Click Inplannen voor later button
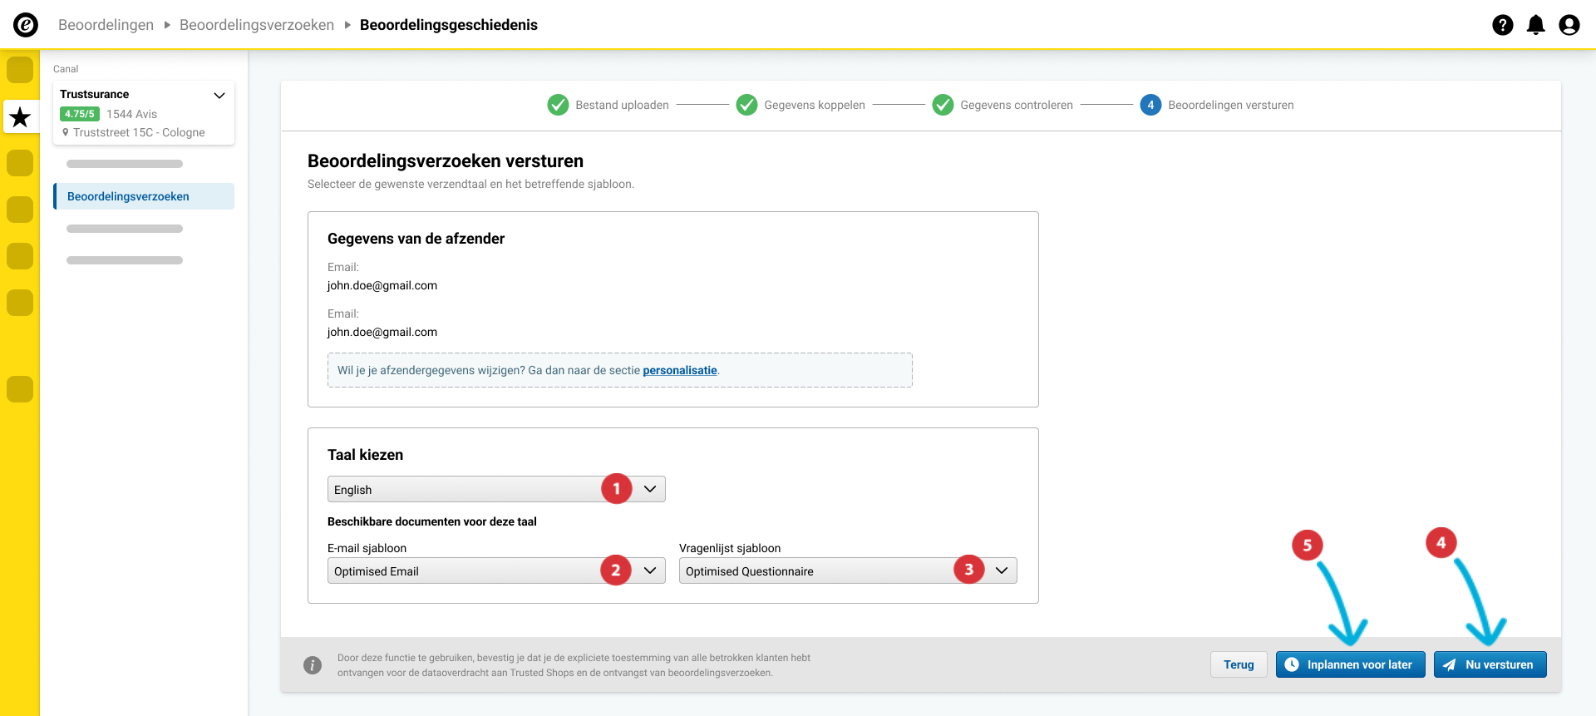1596x716 pixels. click(x=1350, y=664)
